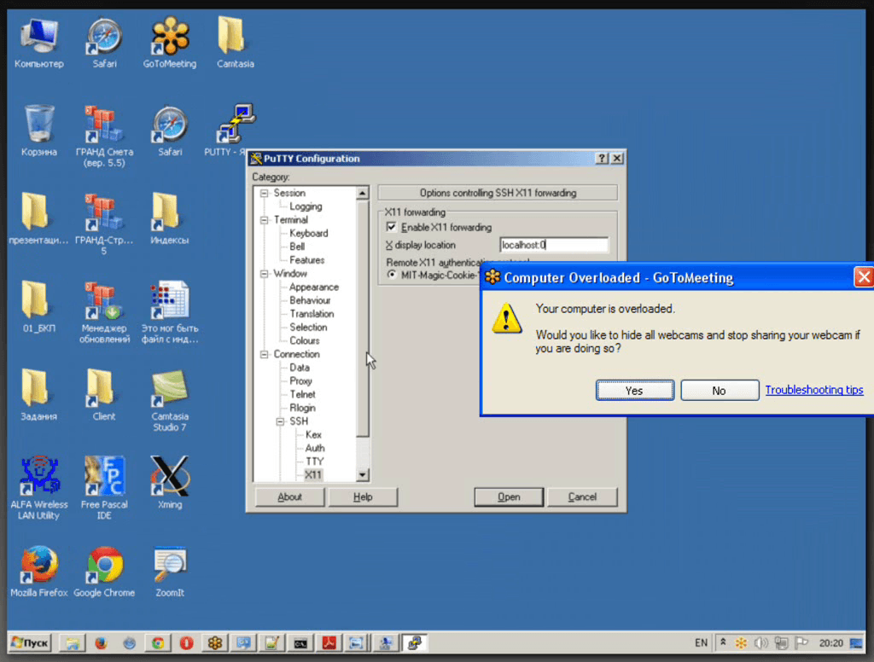The width and height of the screenshot is (874, 662).
Task: Click No in the GoToMeeting overload dialog
Action: click(x=720, y=390)
